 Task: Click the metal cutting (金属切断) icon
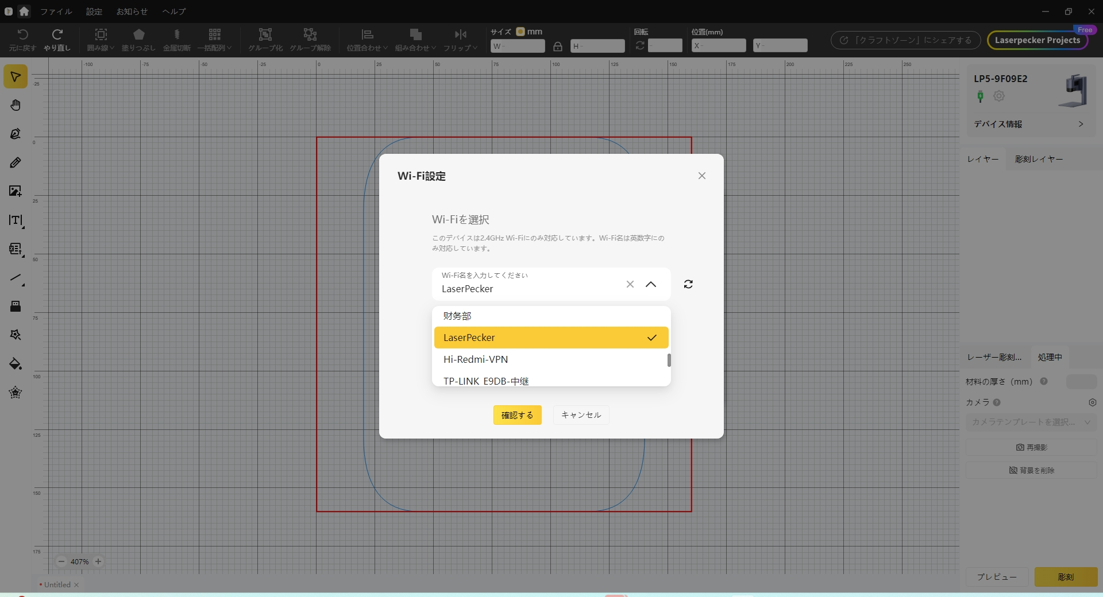click(176, 40)
